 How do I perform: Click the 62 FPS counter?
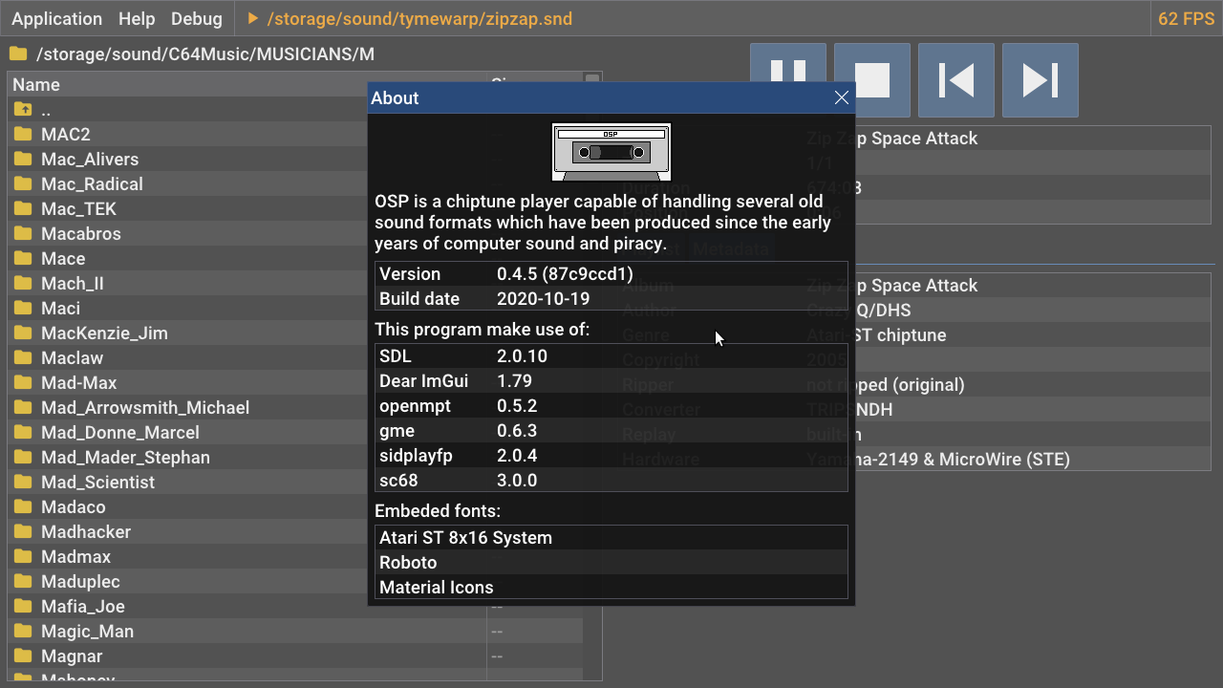1186,19
